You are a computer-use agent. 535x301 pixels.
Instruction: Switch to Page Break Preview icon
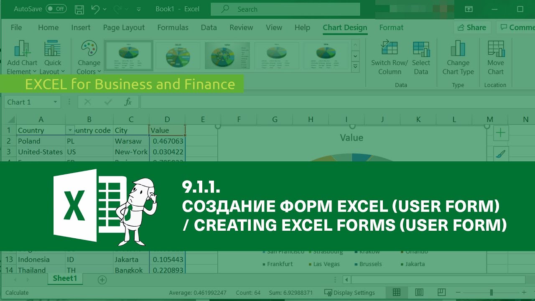441,292
